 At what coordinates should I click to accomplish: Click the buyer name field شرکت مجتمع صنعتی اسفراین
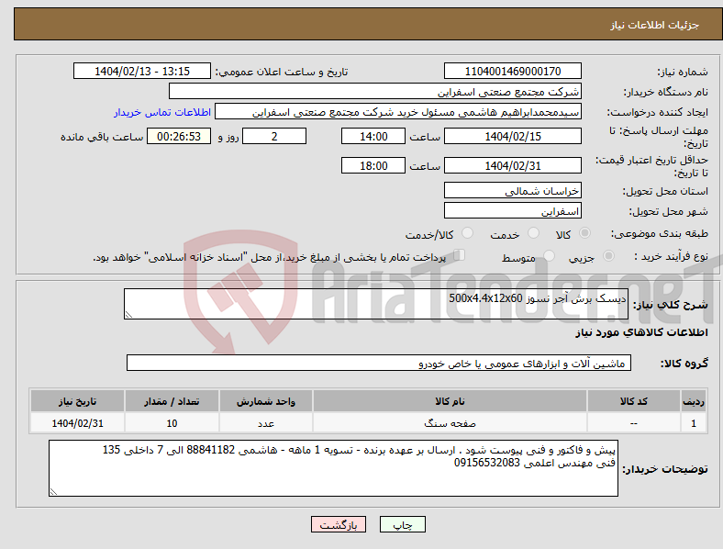point(375,91)
